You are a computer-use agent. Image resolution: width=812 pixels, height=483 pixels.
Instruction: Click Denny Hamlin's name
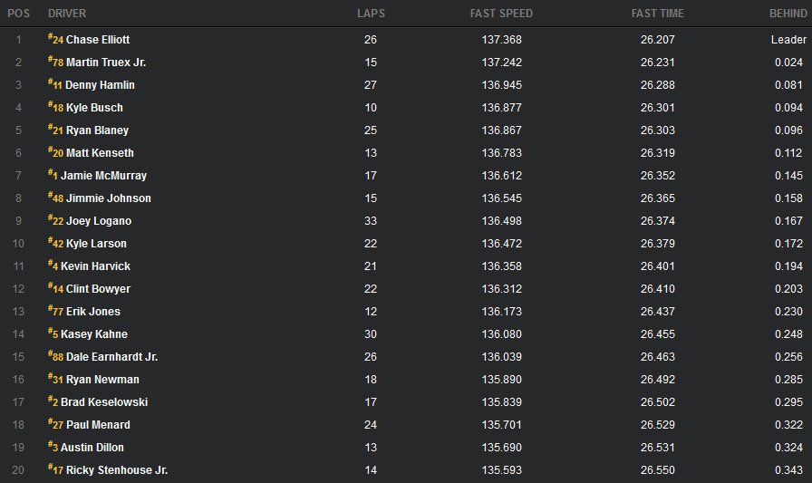click(x=100, y=85)
